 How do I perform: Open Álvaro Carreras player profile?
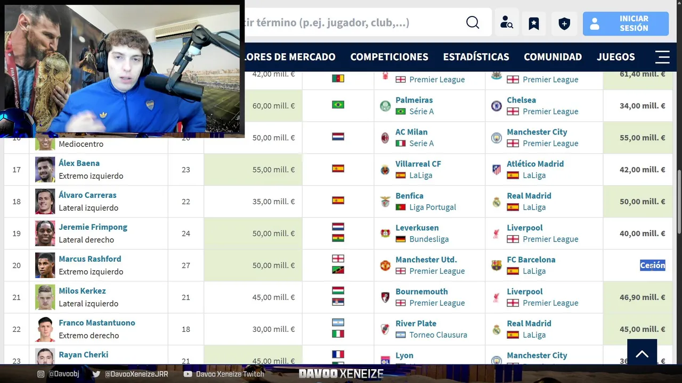87,195
